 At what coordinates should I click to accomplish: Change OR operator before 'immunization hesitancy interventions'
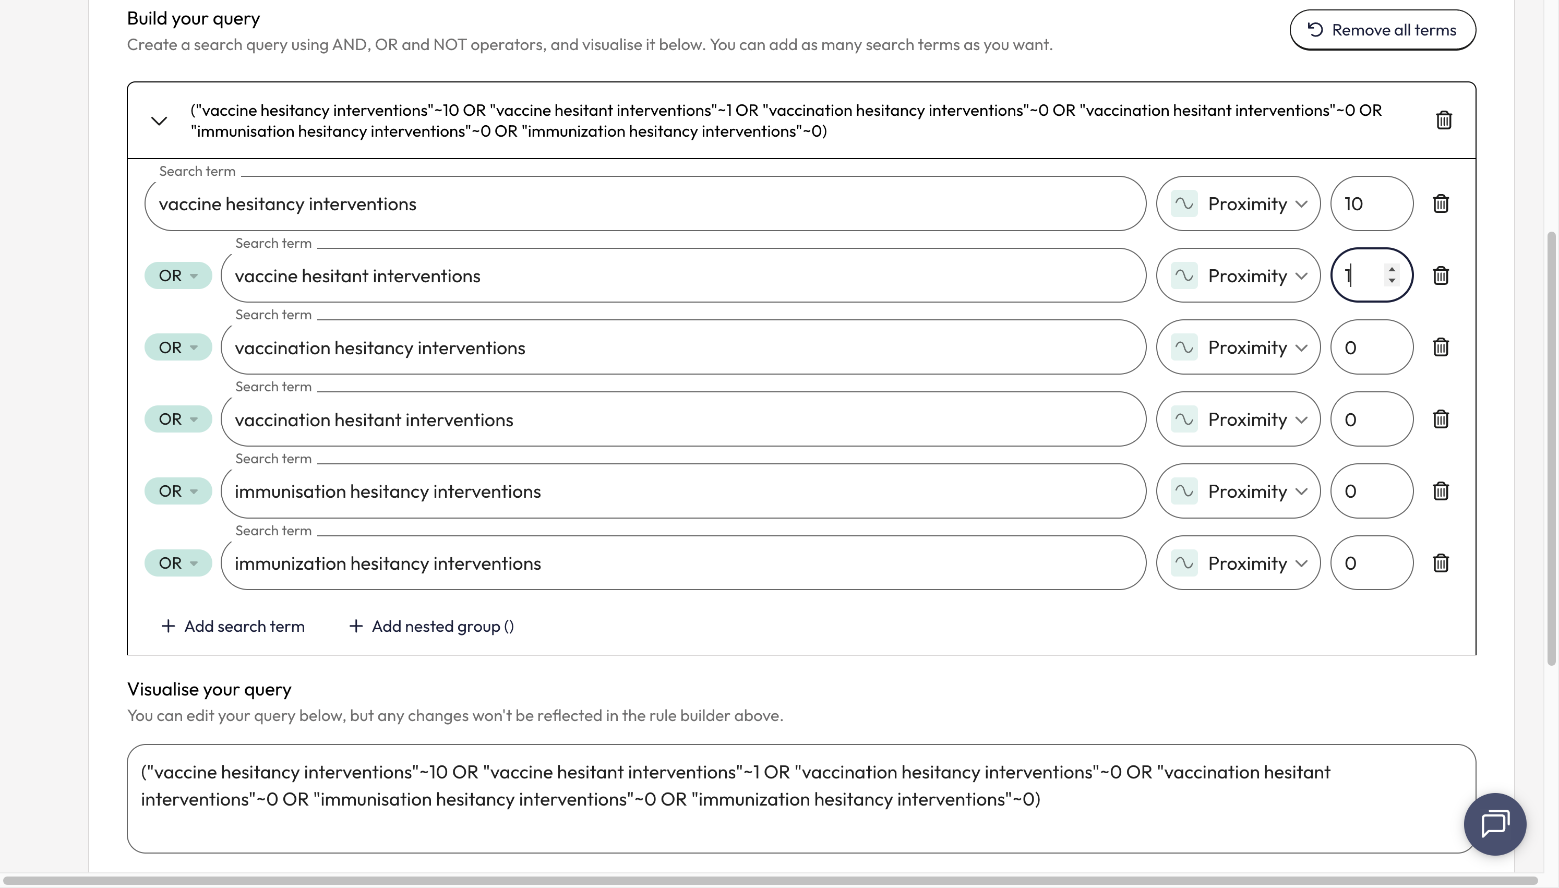click(x=178, y=563)
